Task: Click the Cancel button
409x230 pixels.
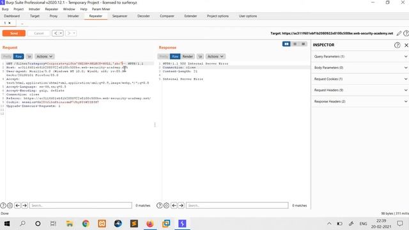Action: [x=39, y=33]
